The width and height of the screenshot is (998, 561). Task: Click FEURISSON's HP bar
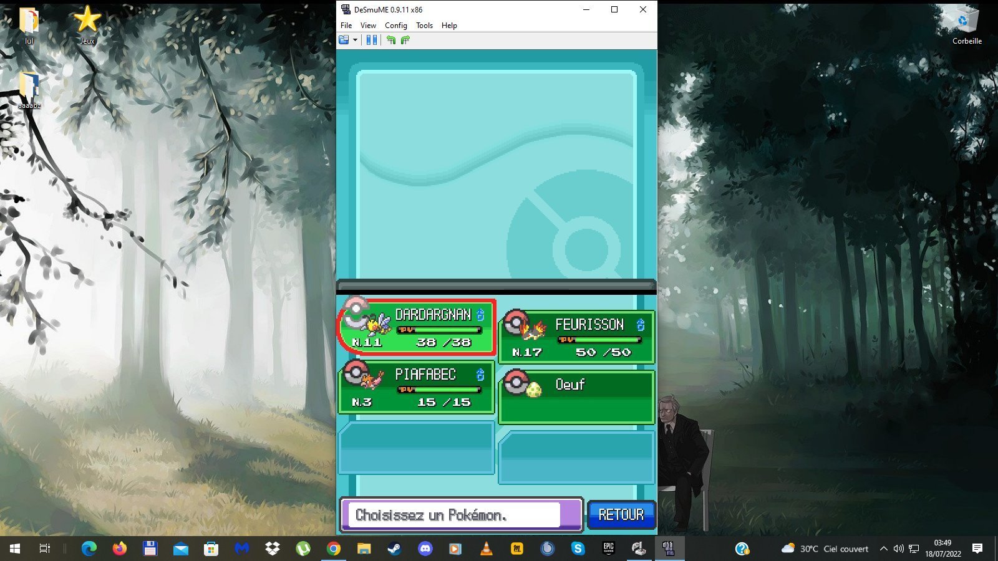pos(599,340)
